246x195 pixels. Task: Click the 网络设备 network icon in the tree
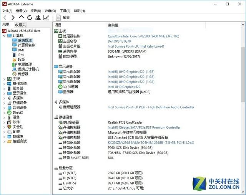9,108
